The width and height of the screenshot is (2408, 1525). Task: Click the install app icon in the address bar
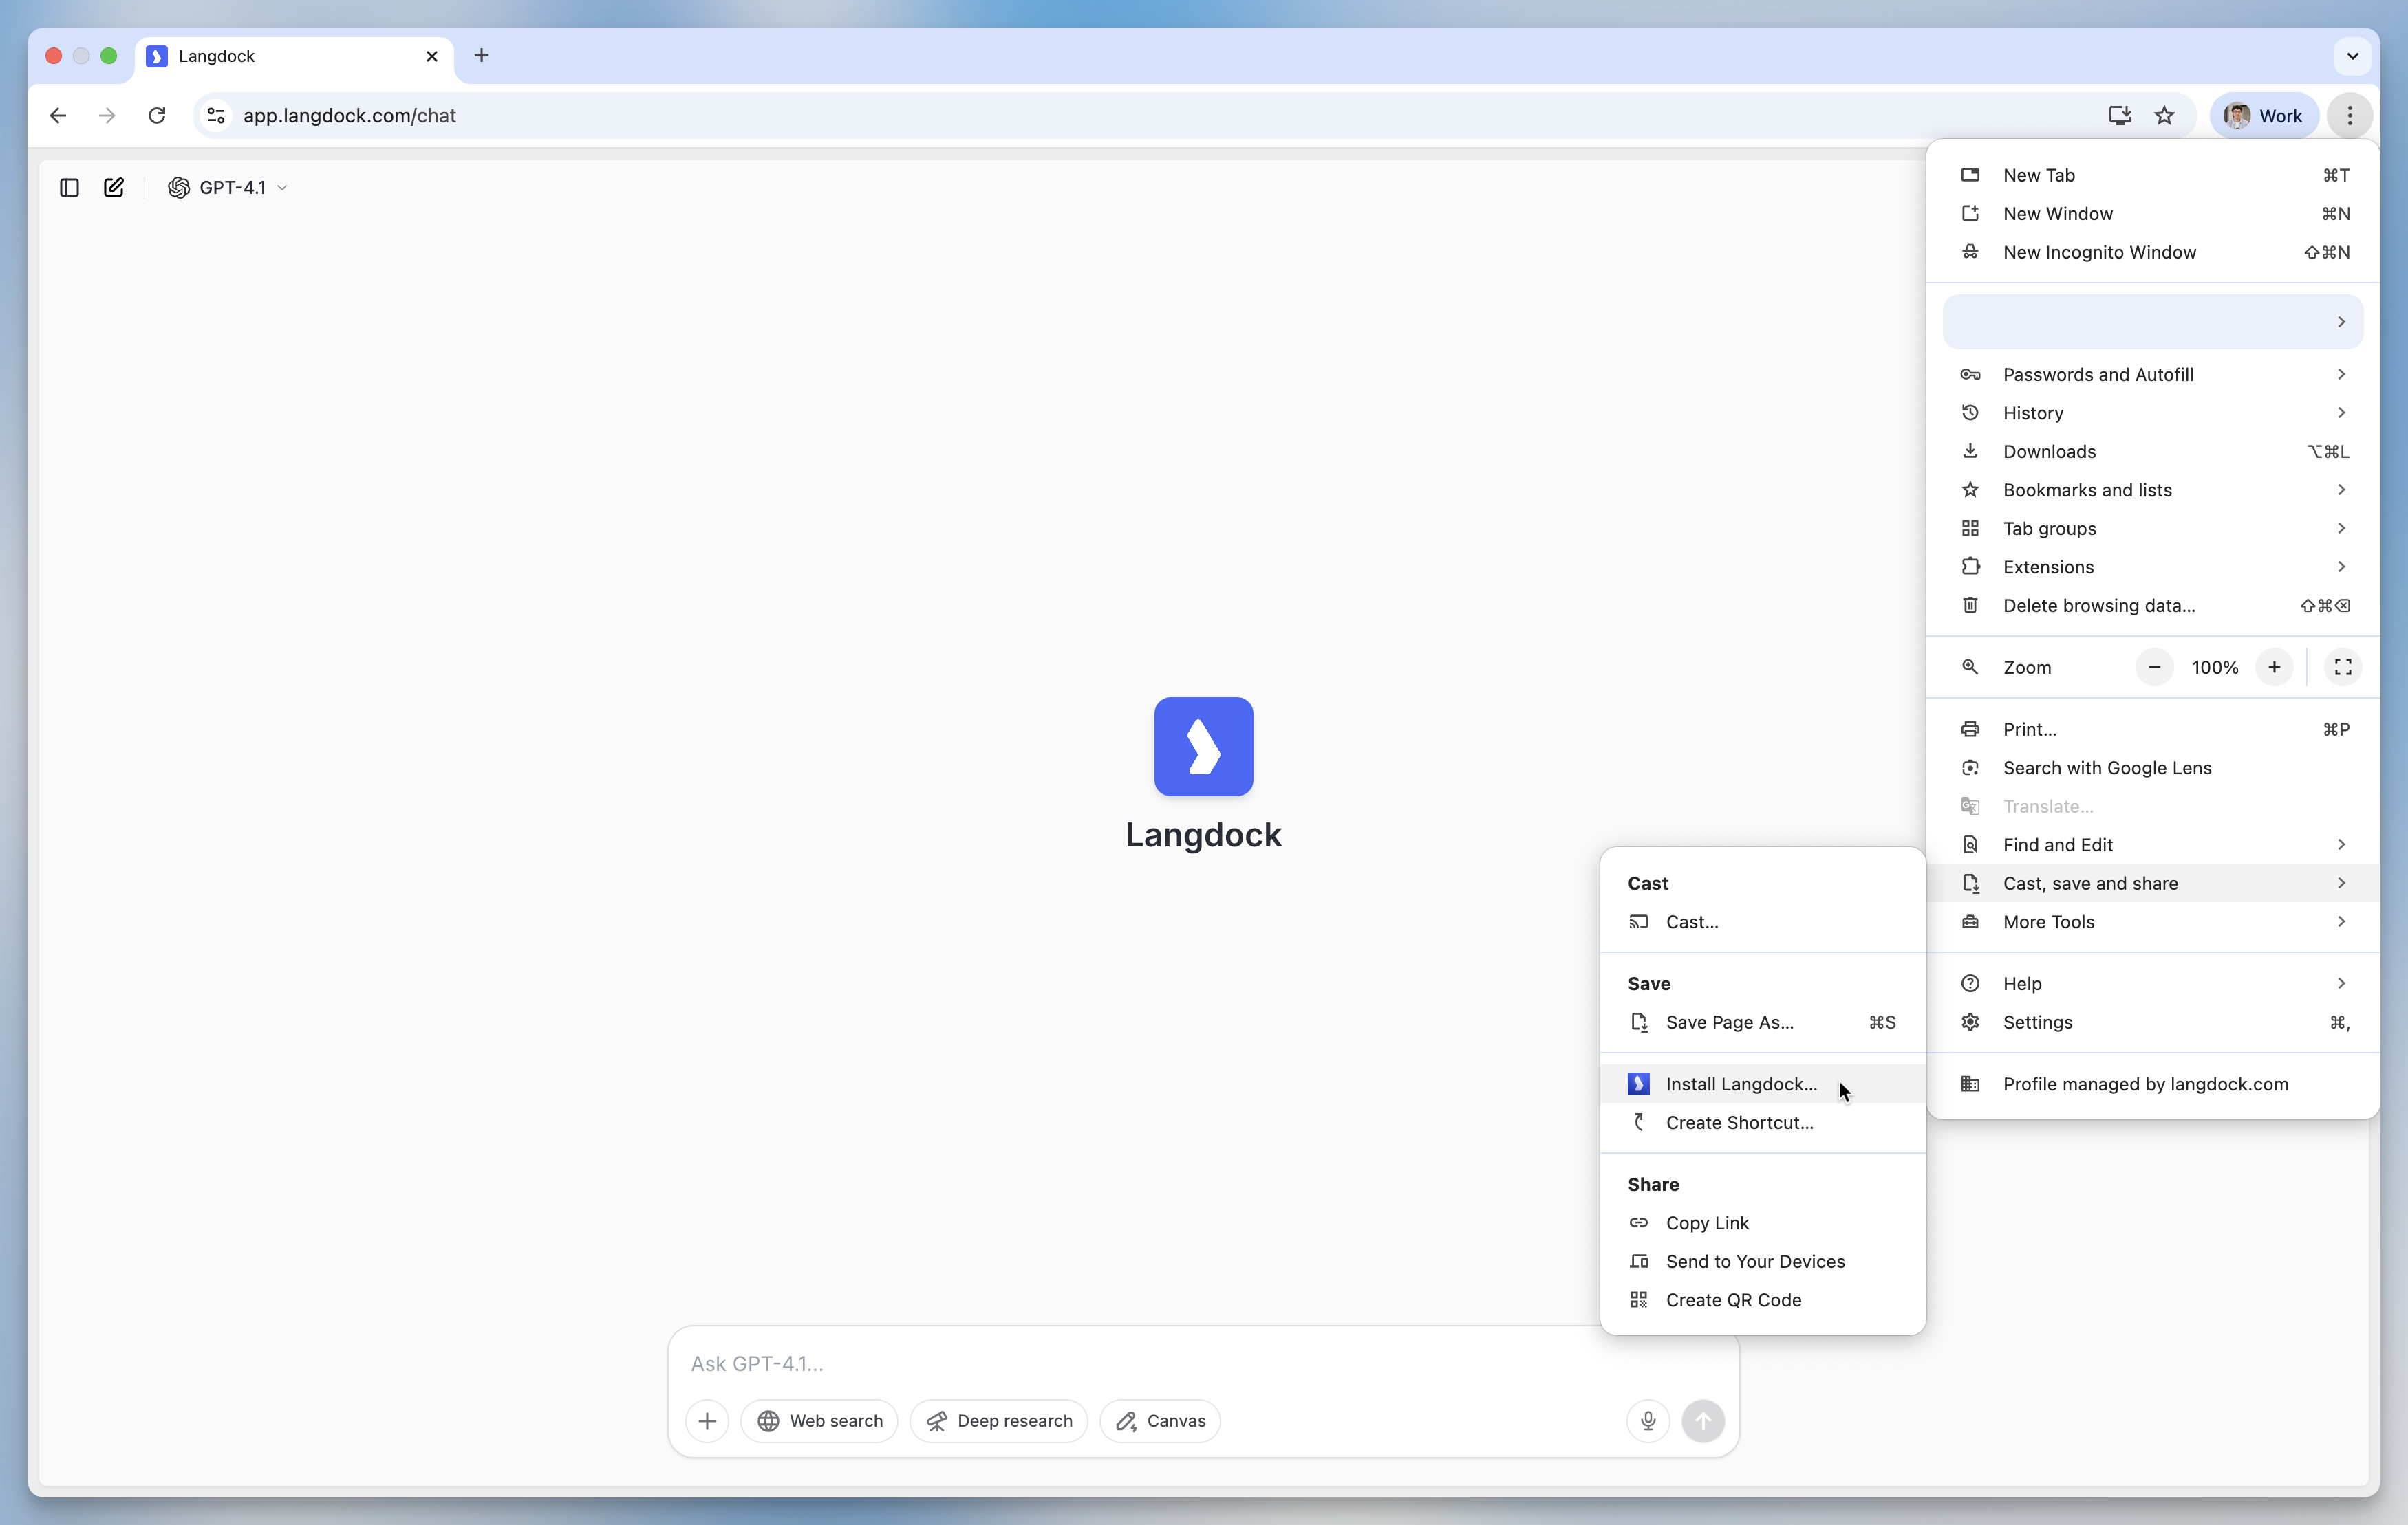[2119, 116]
